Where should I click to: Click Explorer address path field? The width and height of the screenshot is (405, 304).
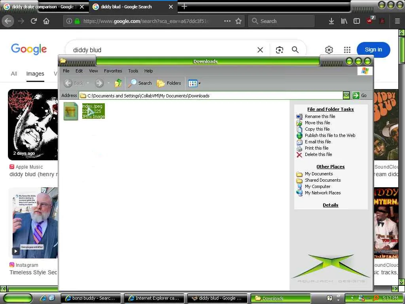(x=211, y=95)
